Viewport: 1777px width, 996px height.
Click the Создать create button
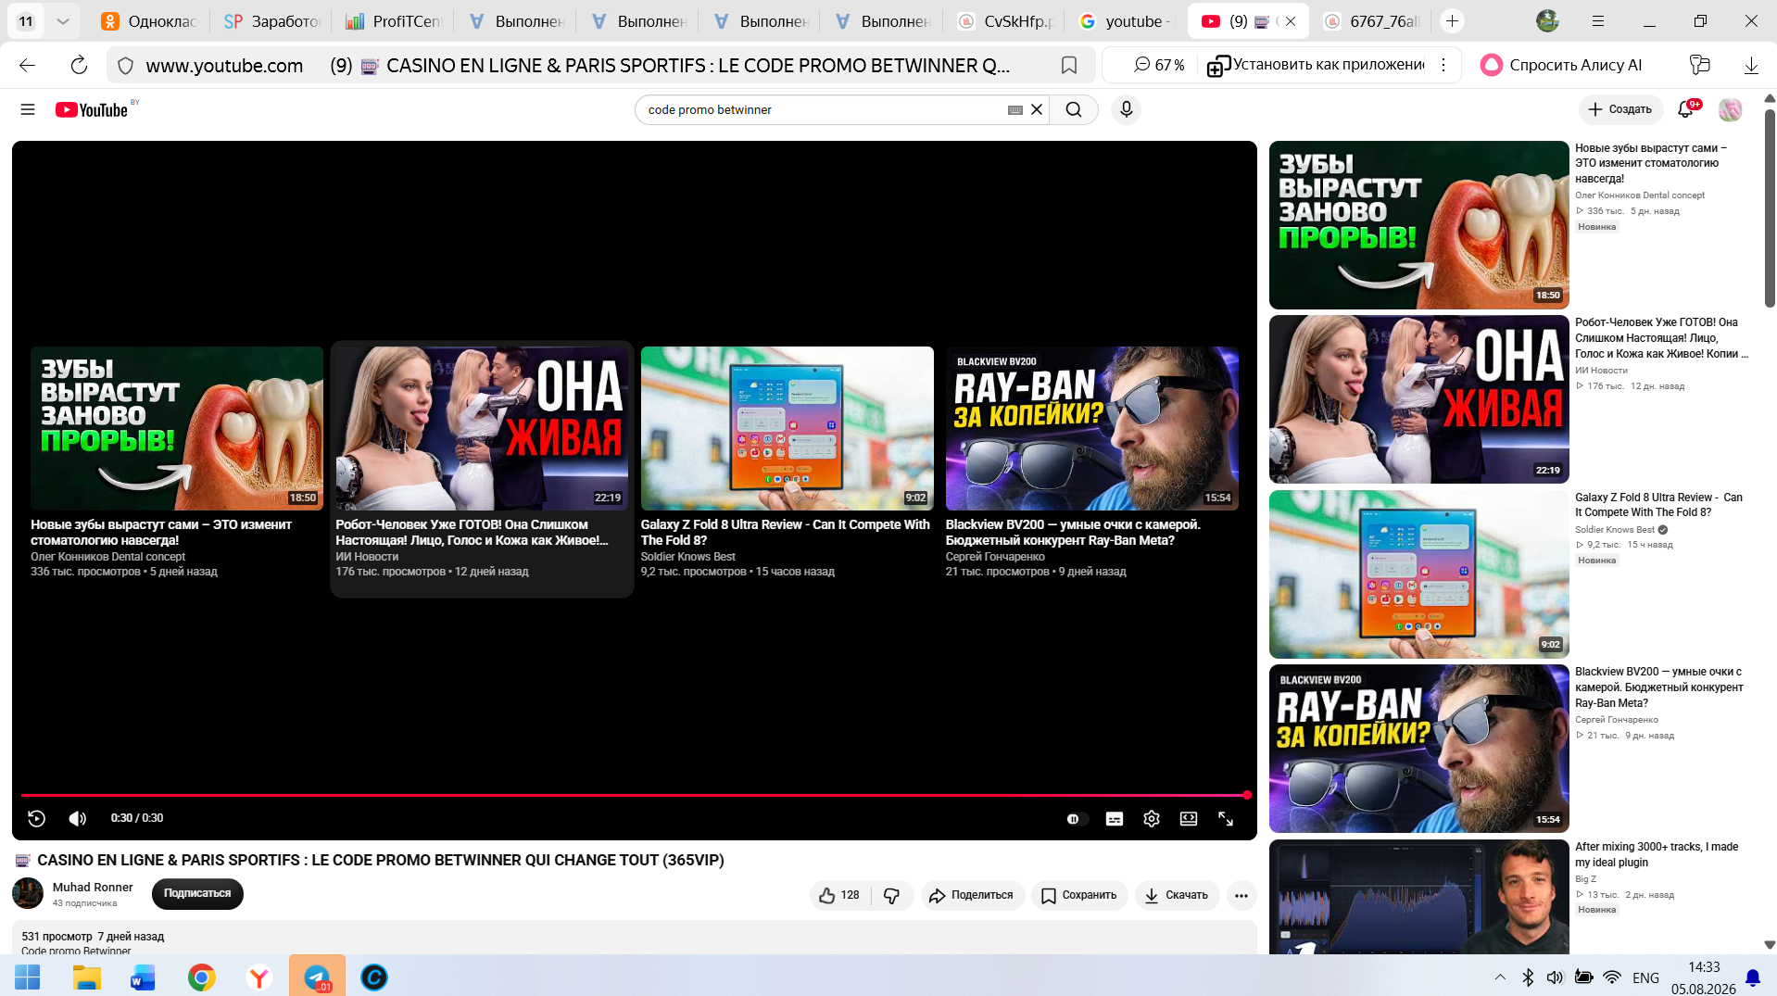(1620, 109)
